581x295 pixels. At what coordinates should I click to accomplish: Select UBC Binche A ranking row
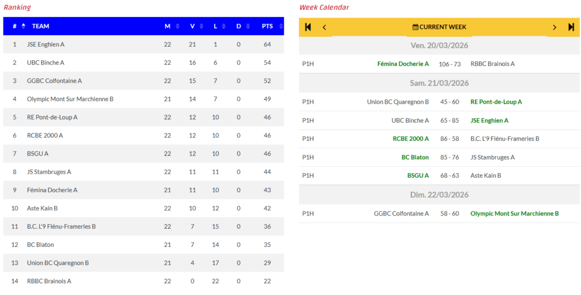click(x=46, y=62)
